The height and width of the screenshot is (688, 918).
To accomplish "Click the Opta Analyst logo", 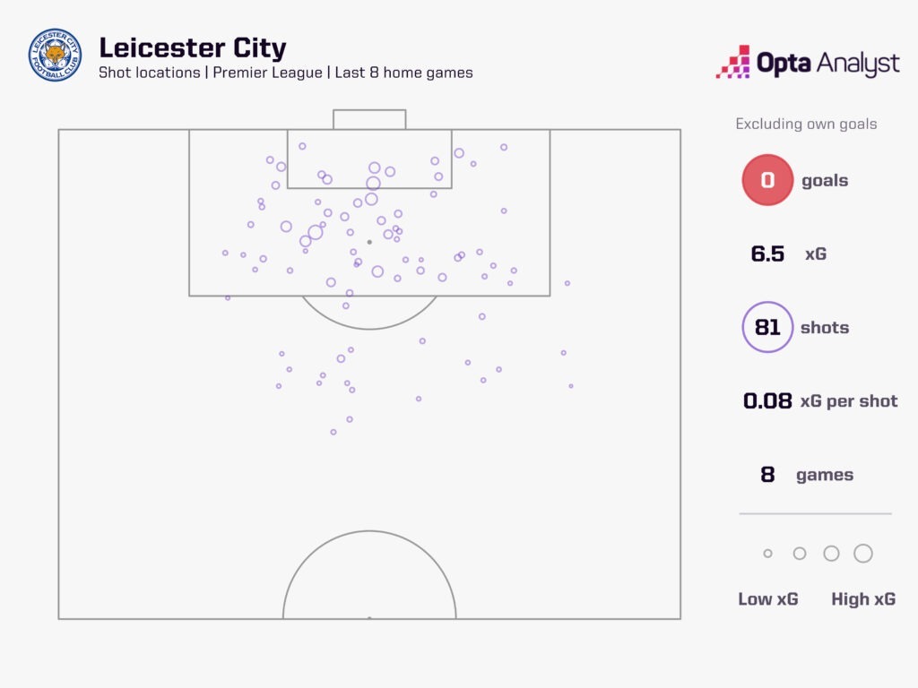I will [x=807, y=63].
